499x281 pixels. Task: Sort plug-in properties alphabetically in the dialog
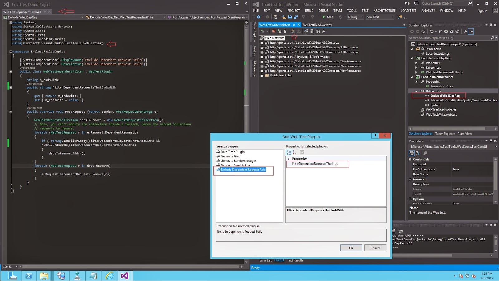click(x=295, y=152)
